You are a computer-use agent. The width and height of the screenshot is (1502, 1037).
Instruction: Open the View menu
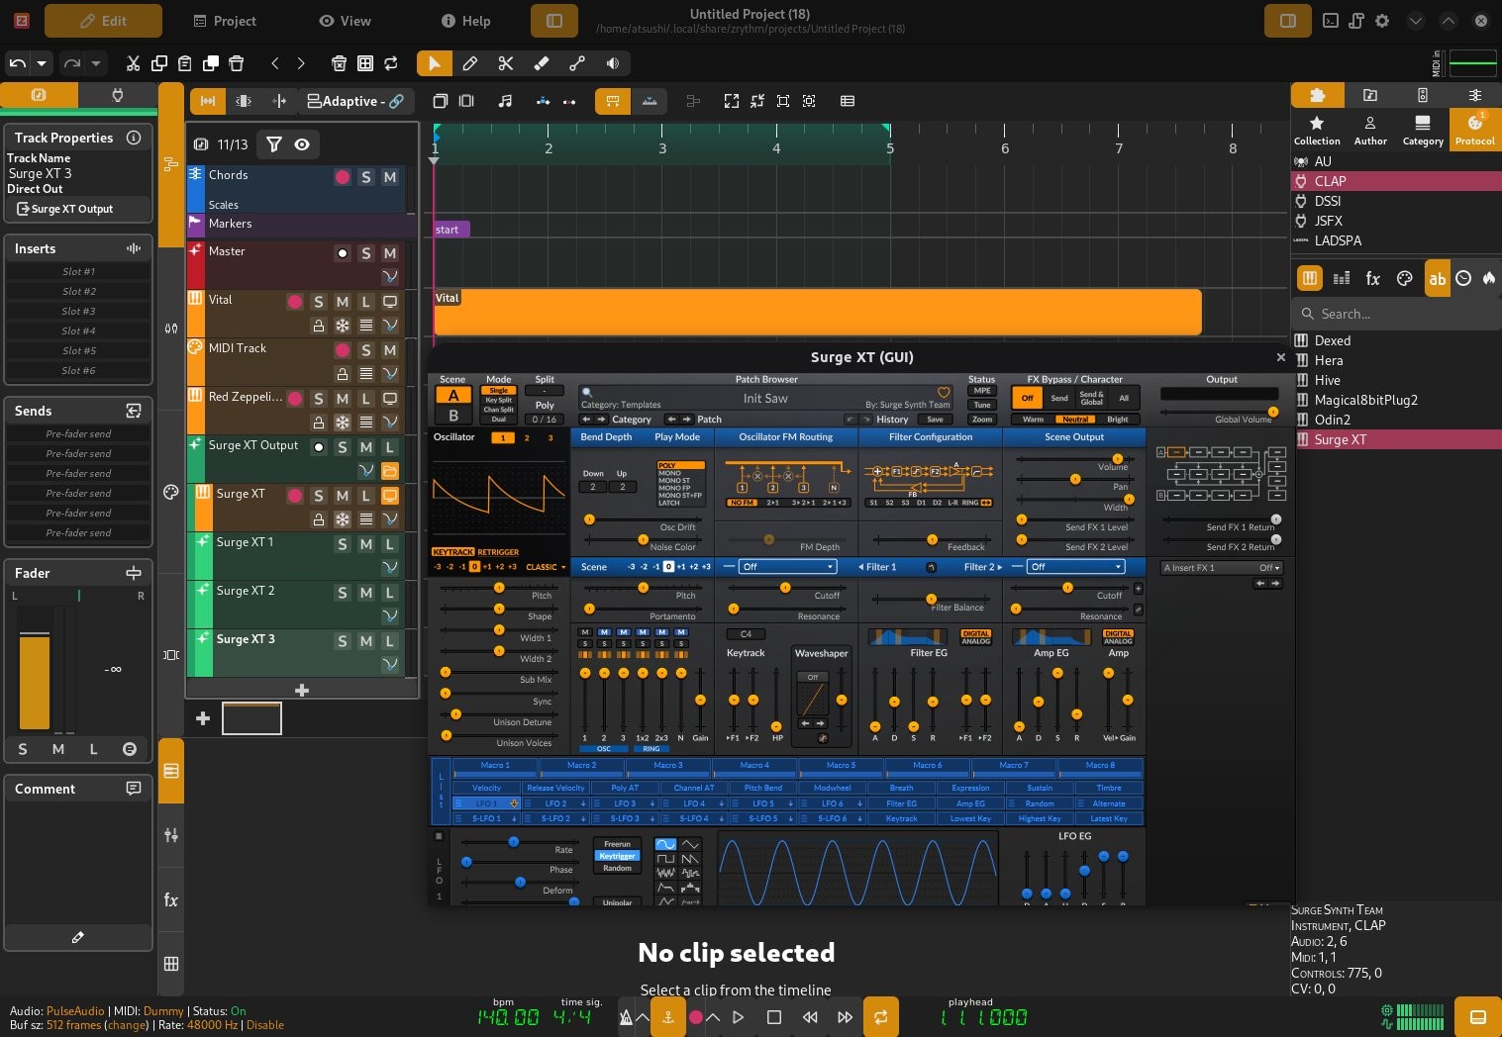(x=345, y=21)
